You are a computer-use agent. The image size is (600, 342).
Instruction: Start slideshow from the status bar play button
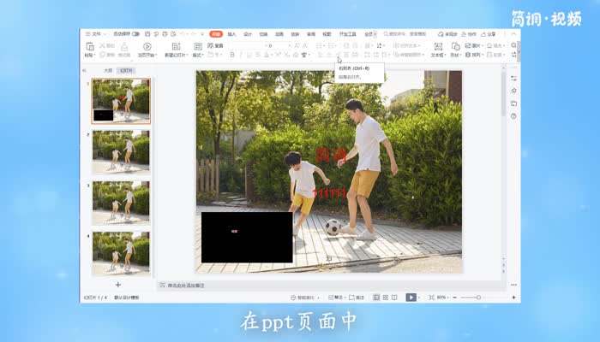point(411,297)
